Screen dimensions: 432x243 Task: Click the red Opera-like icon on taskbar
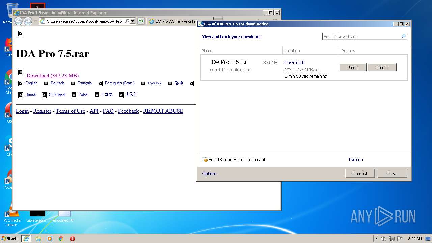[72, 239]
